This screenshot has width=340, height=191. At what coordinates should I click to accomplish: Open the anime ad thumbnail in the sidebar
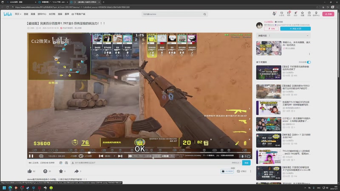(x=269, y=48)
